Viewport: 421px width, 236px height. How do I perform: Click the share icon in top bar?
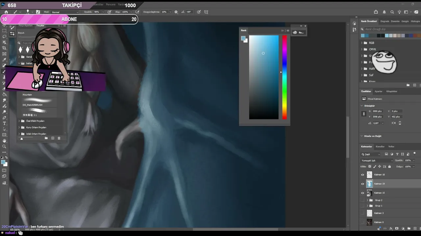(x=376, y=12)
